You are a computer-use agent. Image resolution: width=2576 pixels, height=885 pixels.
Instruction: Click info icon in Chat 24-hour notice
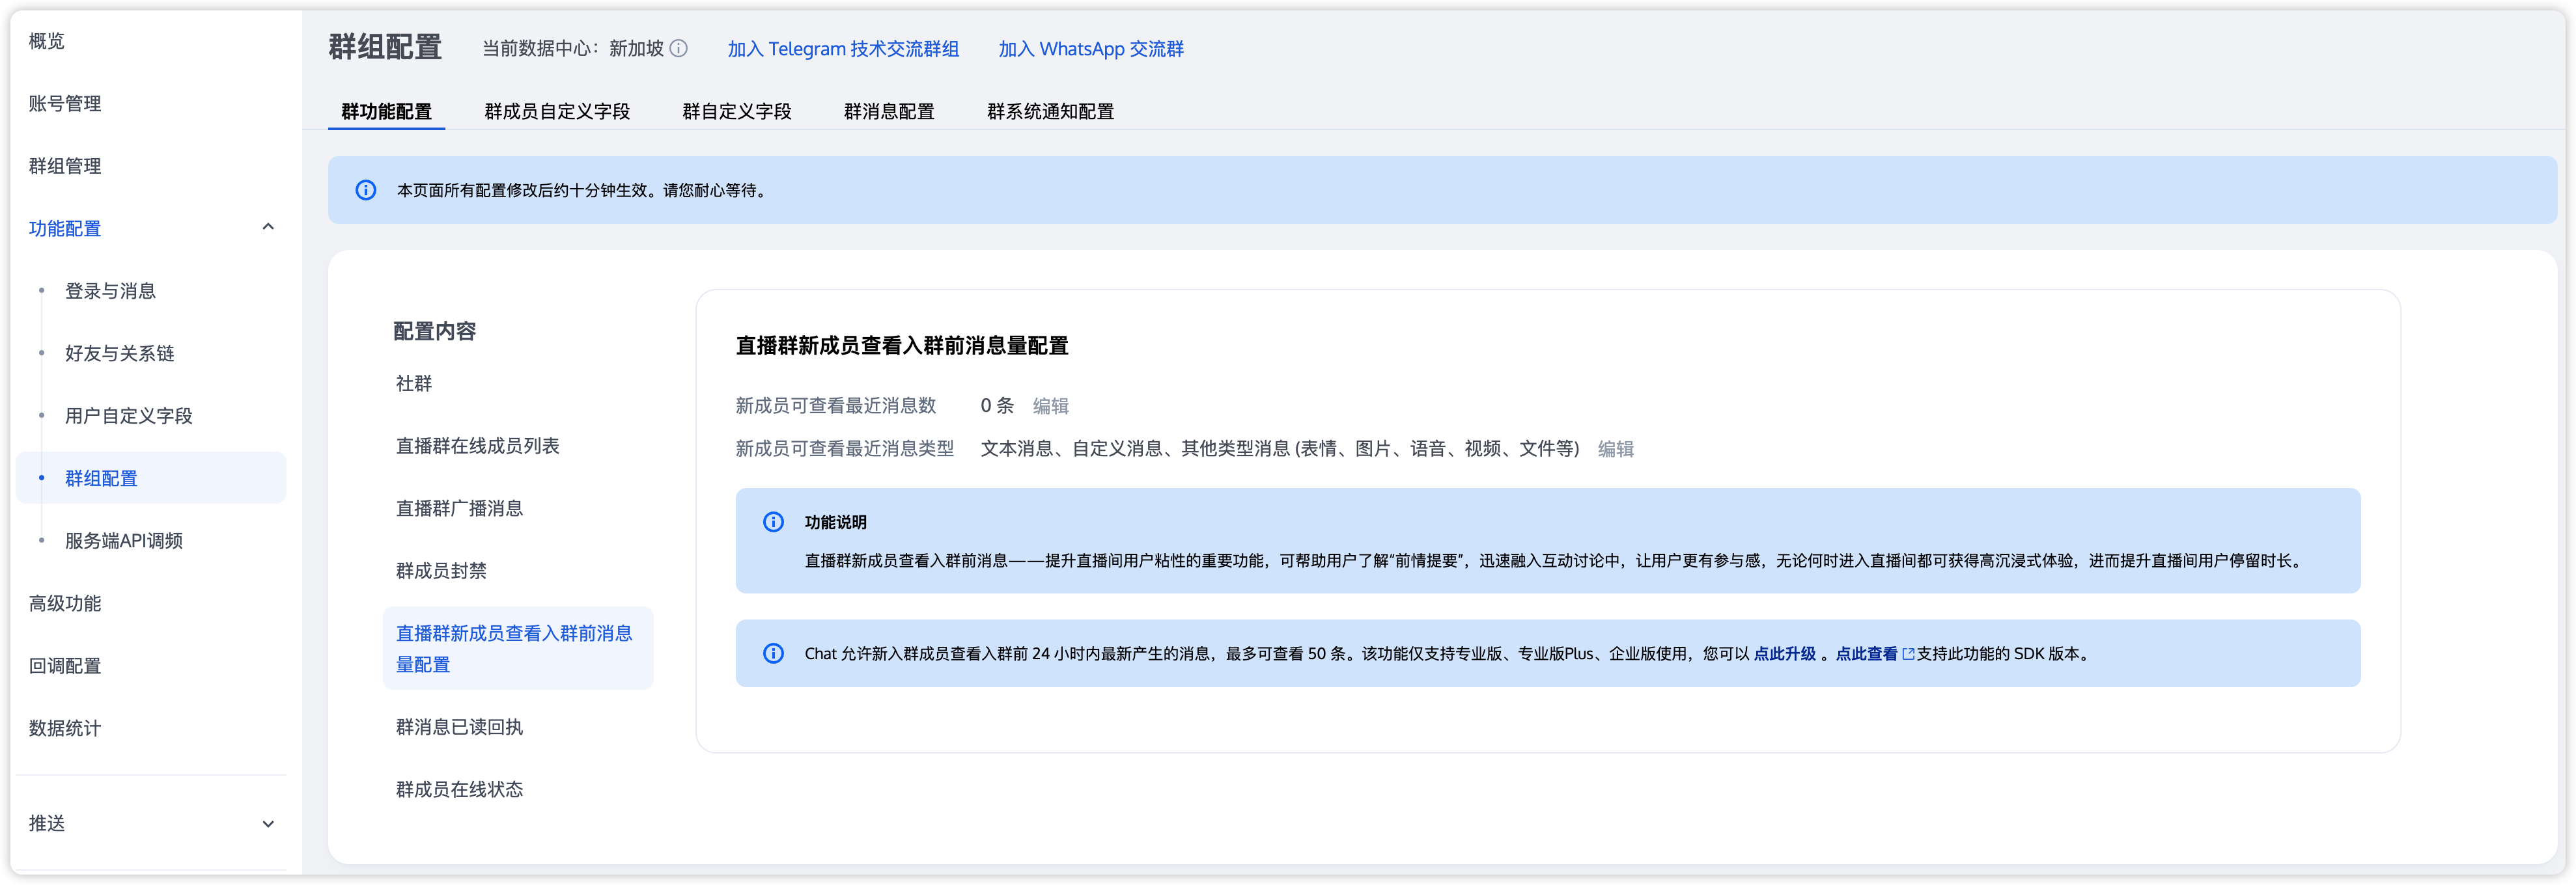coord(773,653)
